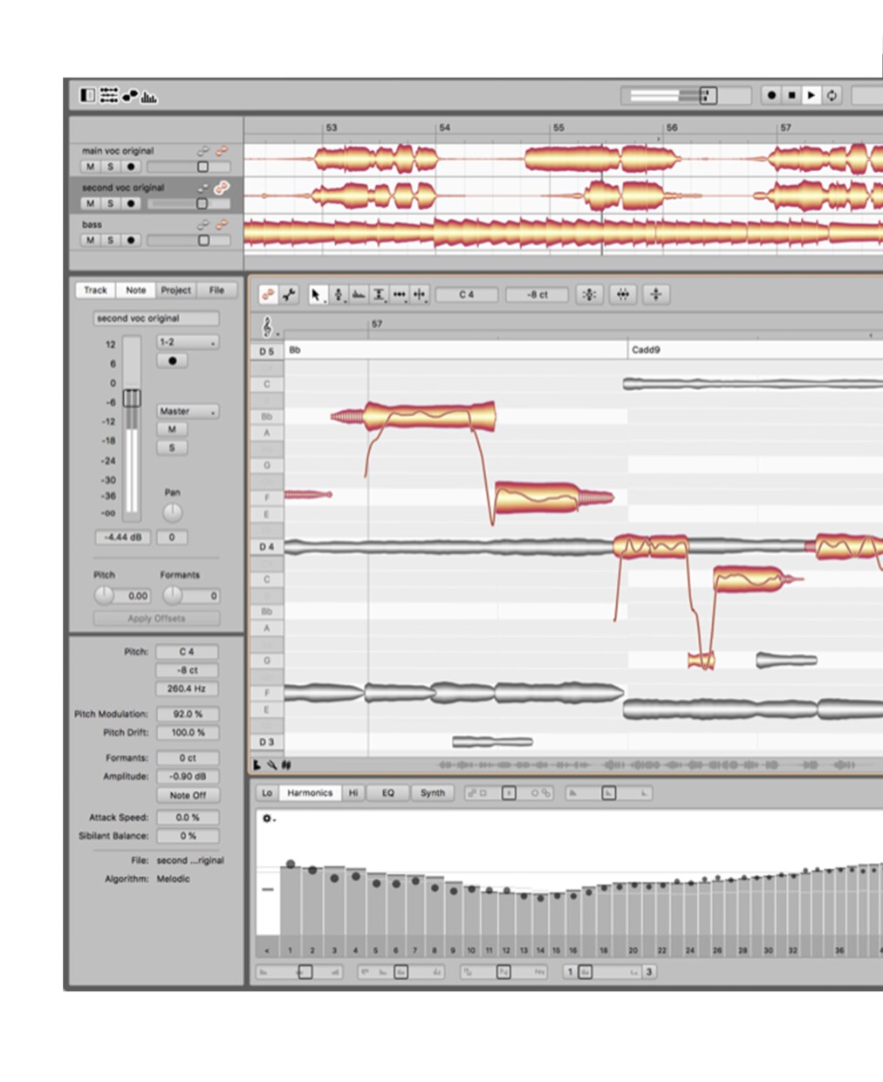Viewport: 883px width, 1082px height.
Task: Mute the main voc original track
Action: click(x=90, y=167)
